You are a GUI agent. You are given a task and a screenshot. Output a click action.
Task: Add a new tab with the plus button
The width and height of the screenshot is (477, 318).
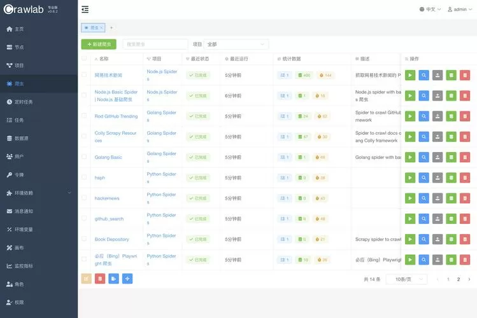[111, 27]
